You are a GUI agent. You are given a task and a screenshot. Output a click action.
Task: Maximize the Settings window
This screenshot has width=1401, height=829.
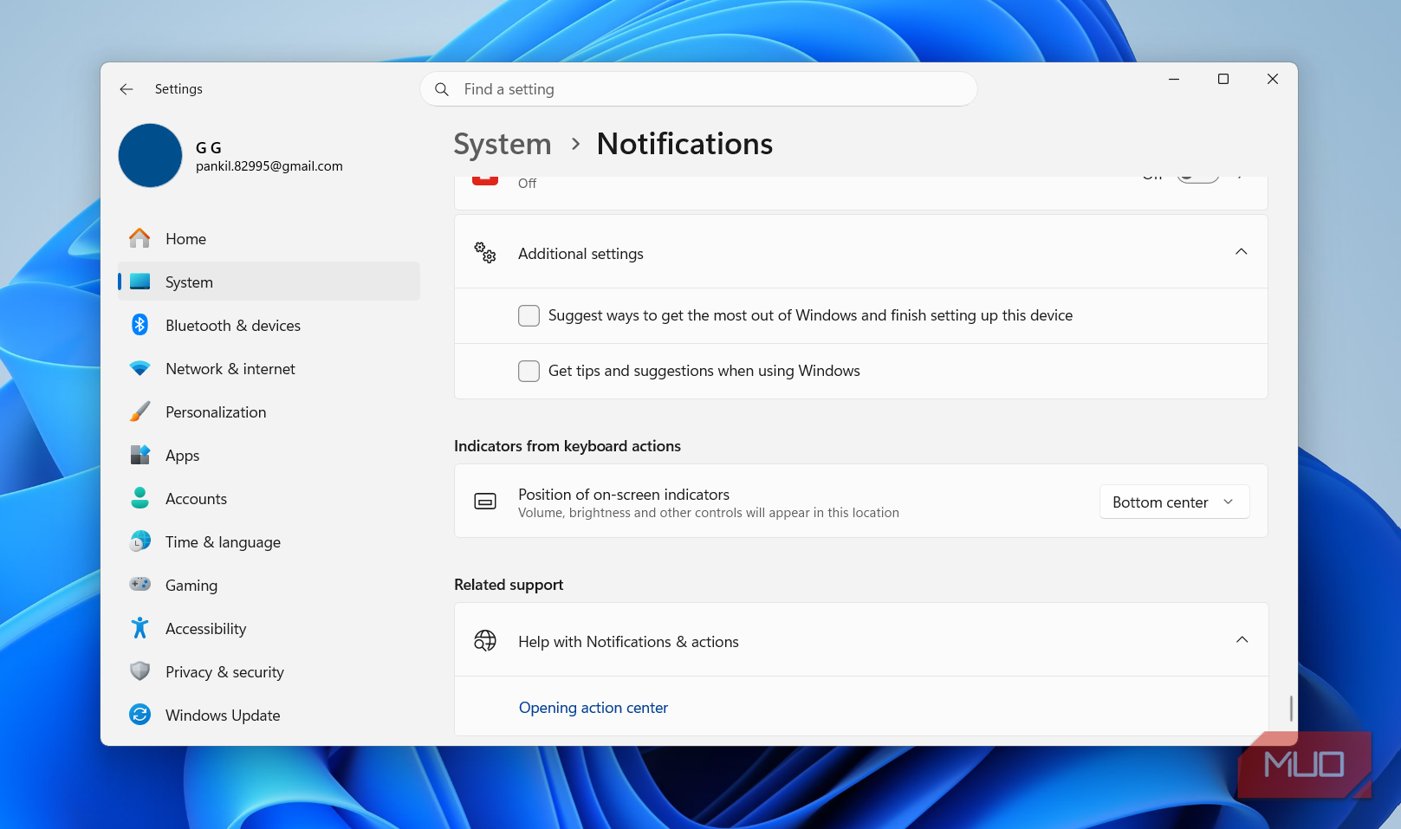[x=1223, y=79]
